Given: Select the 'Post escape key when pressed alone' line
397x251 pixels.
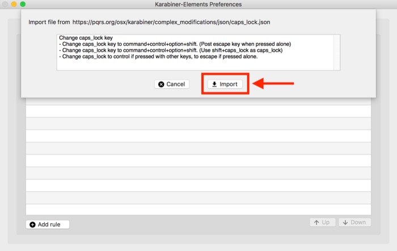Looking at the screenshot, I should (x=175, y=44).
